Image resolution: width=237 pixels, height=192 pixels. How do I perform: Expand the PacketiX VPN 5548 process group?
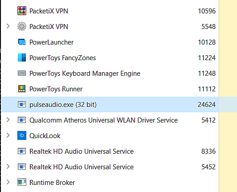click(x=8, y=26)
